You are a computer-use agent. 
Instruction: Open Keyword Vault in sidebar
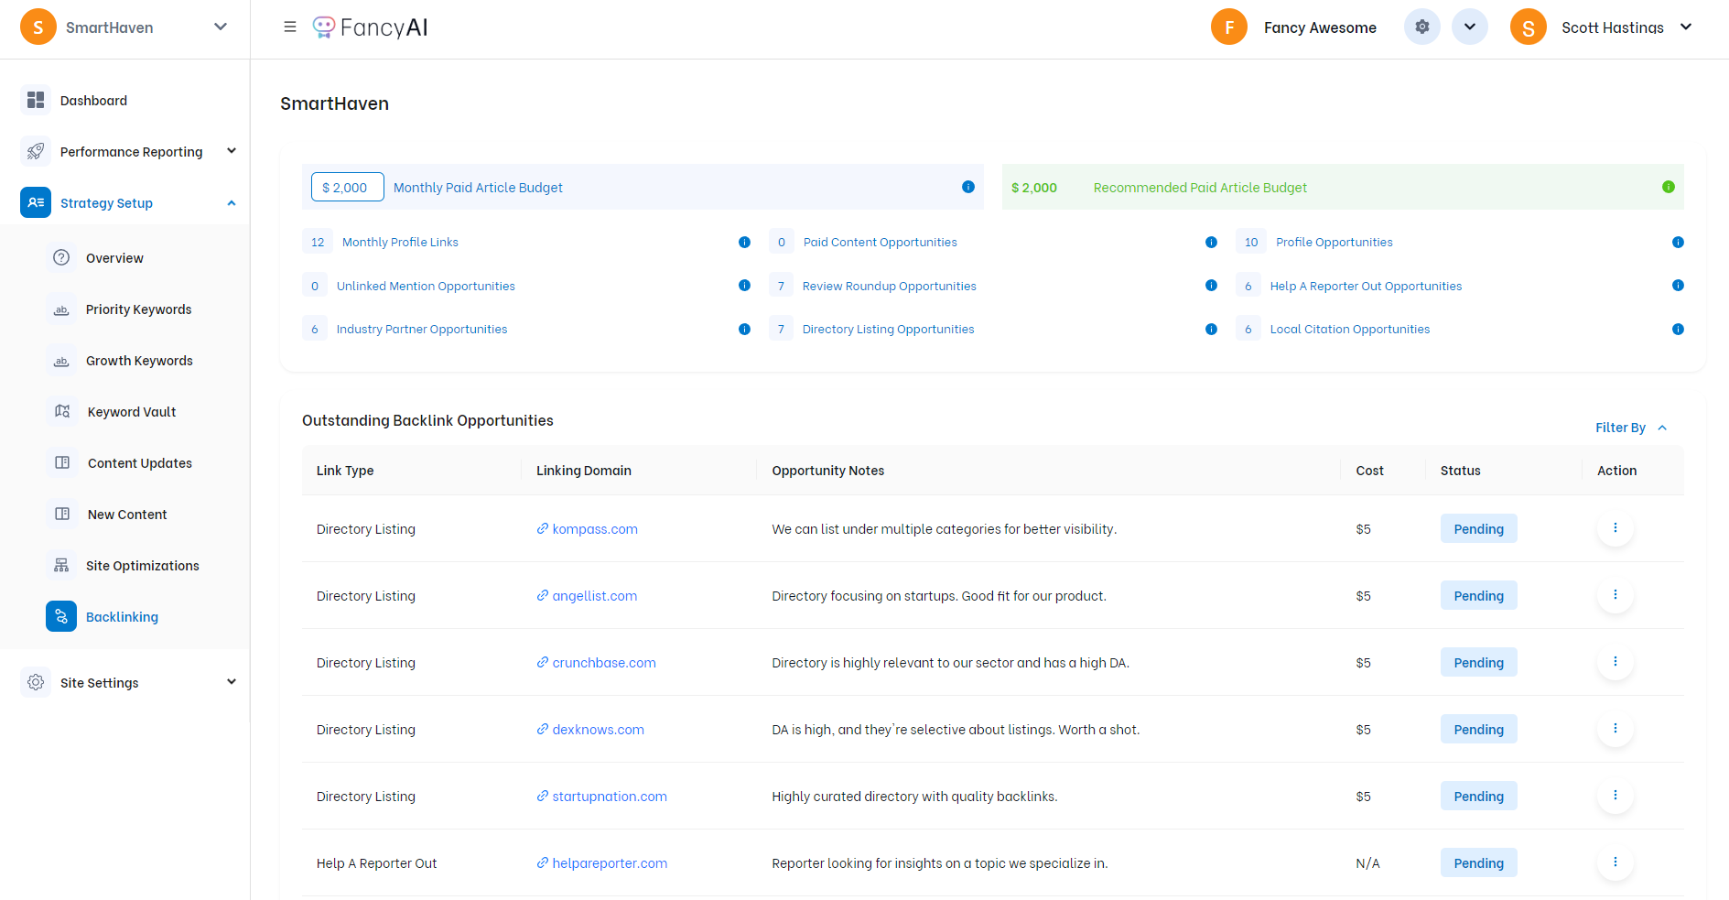pyautogui.click(x=131, y=412)
